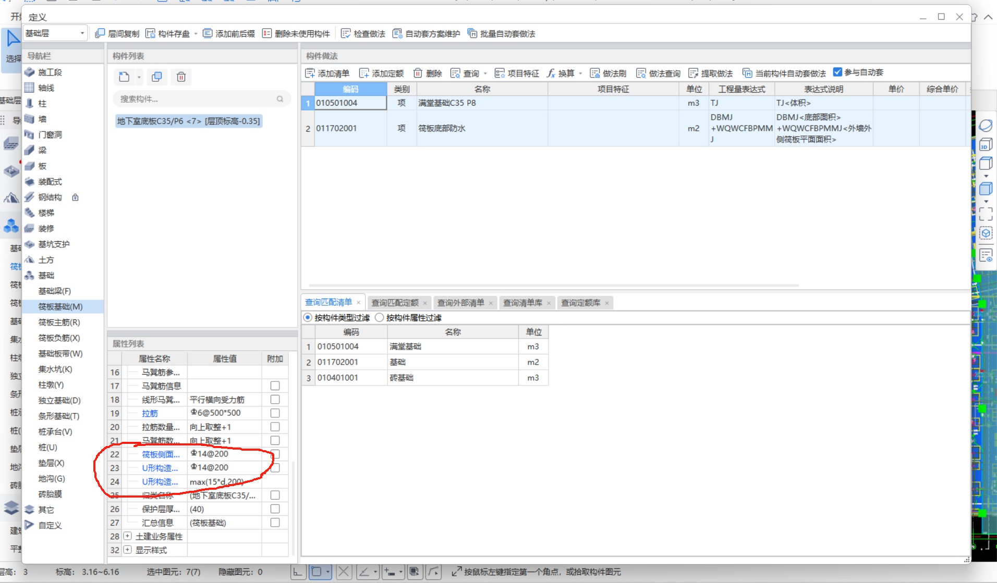Open the new component dropdown arrow
Image resolution: width=997 pixels, height=583 pixels.
tap(139, 77)
